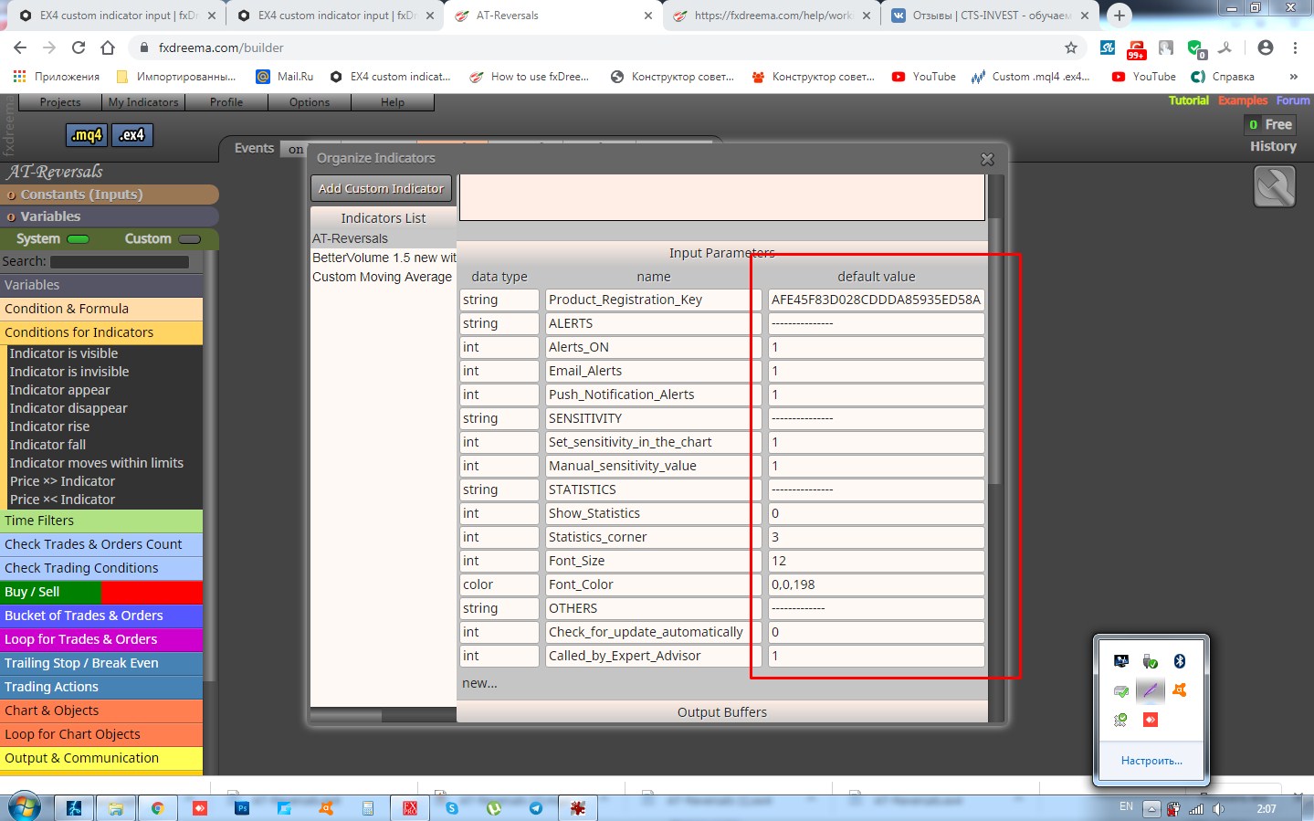Select the Price x> Indicator block
The height and width of the screenshot is (821, 1314).
[x=62, y=481]
